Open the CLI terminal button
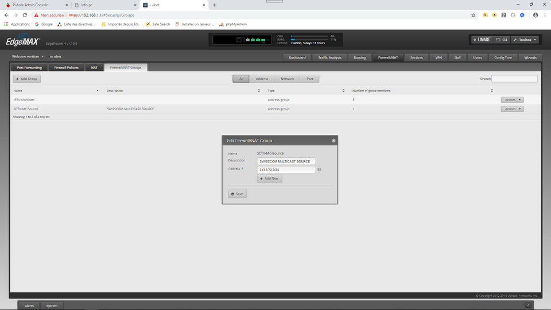This screenshot has width=551, height=310. pyautogui.click(x=501, y=40)
